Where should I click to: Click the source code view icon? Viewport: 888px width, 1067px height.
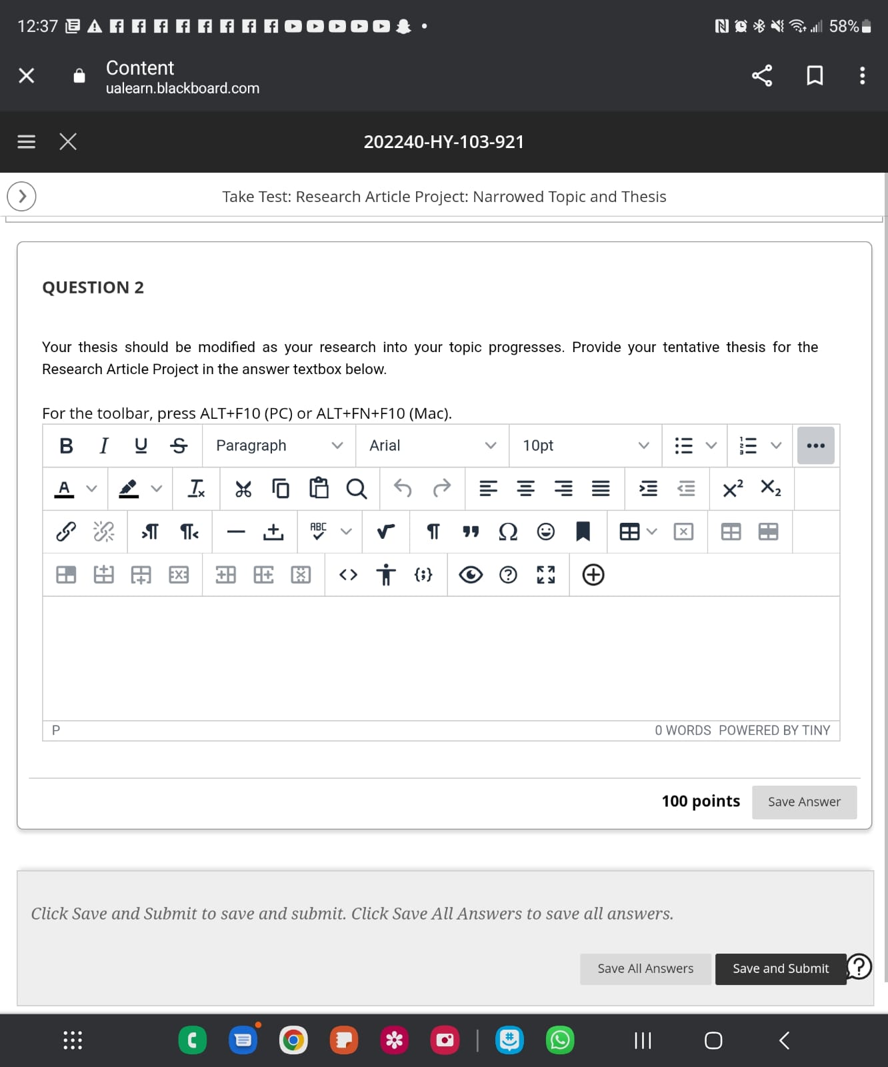(348, 575)
